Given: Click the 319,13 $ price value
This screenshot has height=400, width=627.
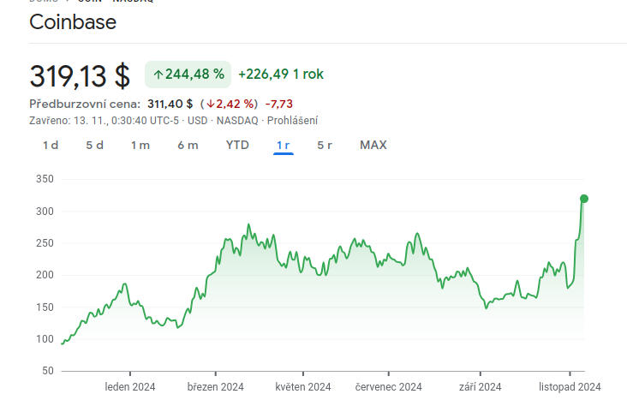Looking at the screenshot, I should click(x=80, y=75).
